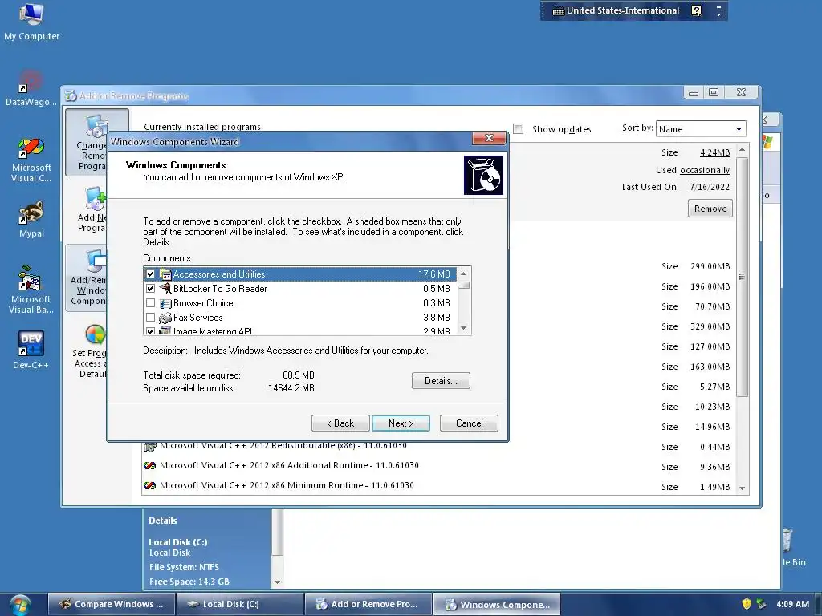
Task: Click the Accessories and Utilities component icon
Action: tap(165, 274)
